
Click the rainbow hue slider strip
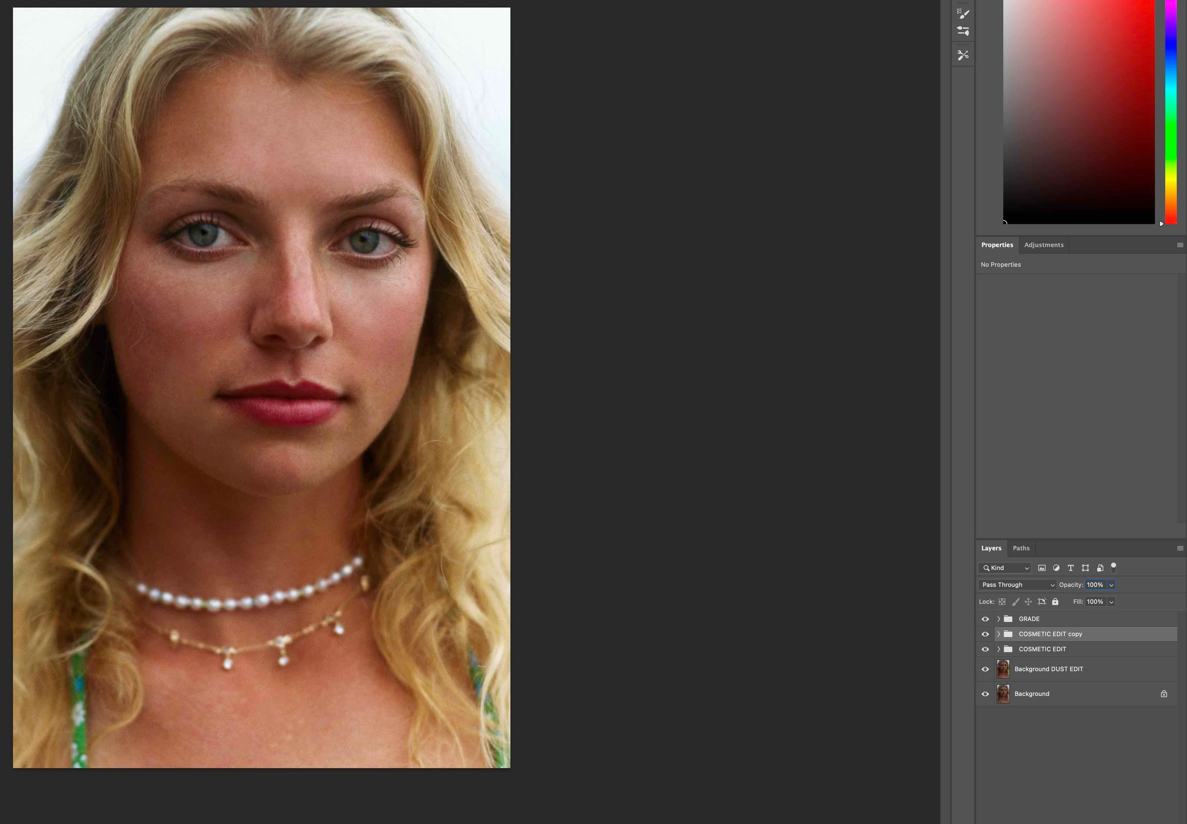pos(1170,111)
